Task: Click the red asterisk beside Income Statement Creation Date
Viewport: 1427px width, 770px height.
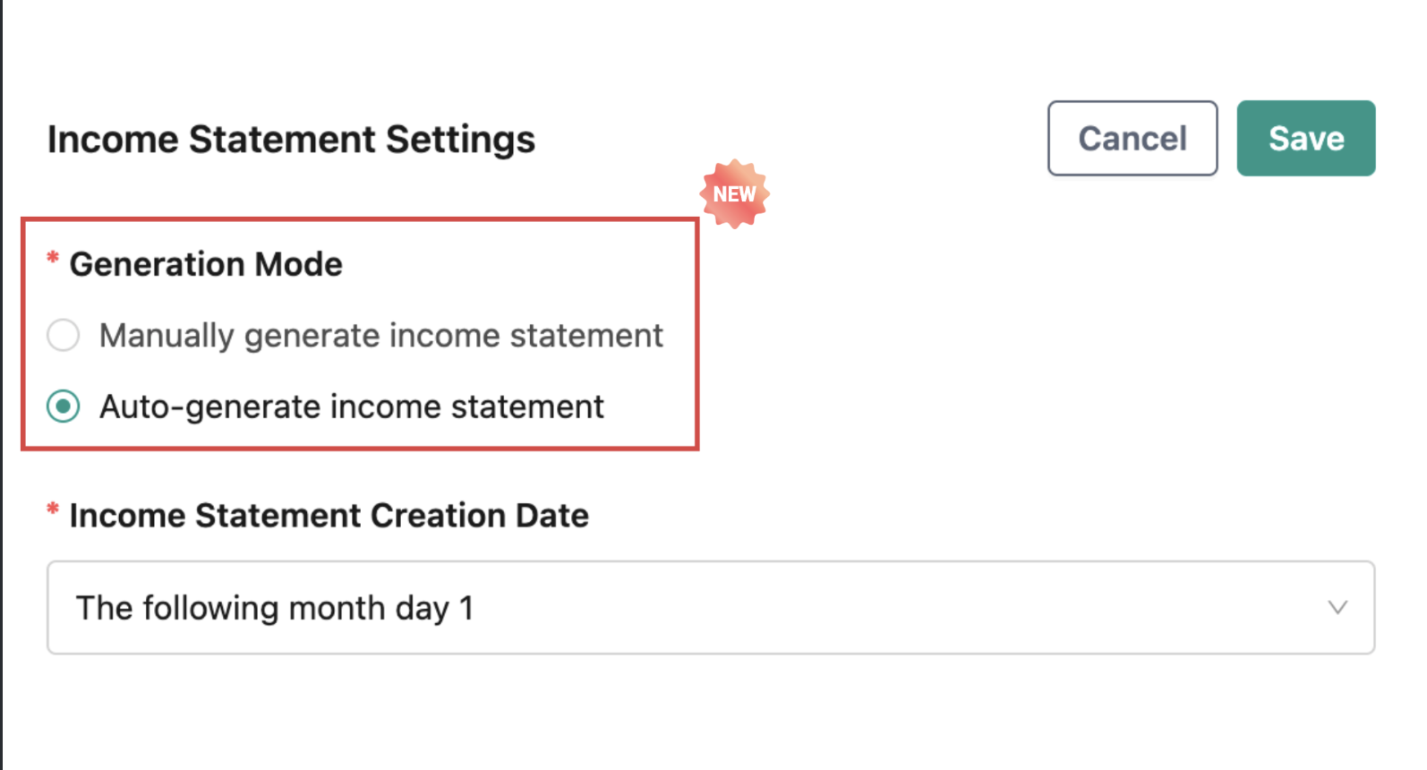Action: coord(51,511)
